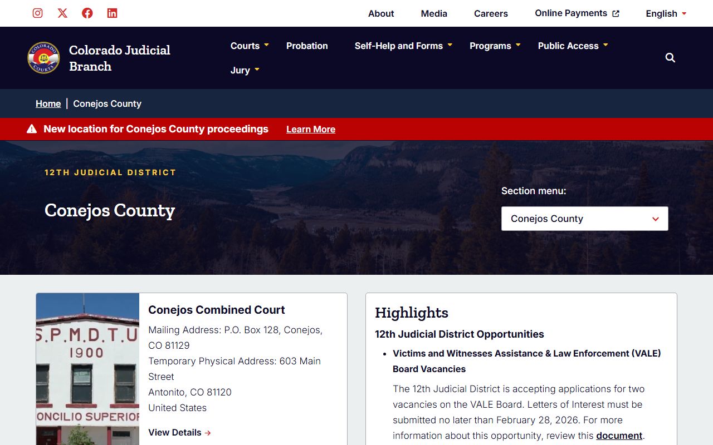This screenshot has width=713, height=445.
Task: Expand the Self-Help and Forms arrow
Action: pos(450,44)
